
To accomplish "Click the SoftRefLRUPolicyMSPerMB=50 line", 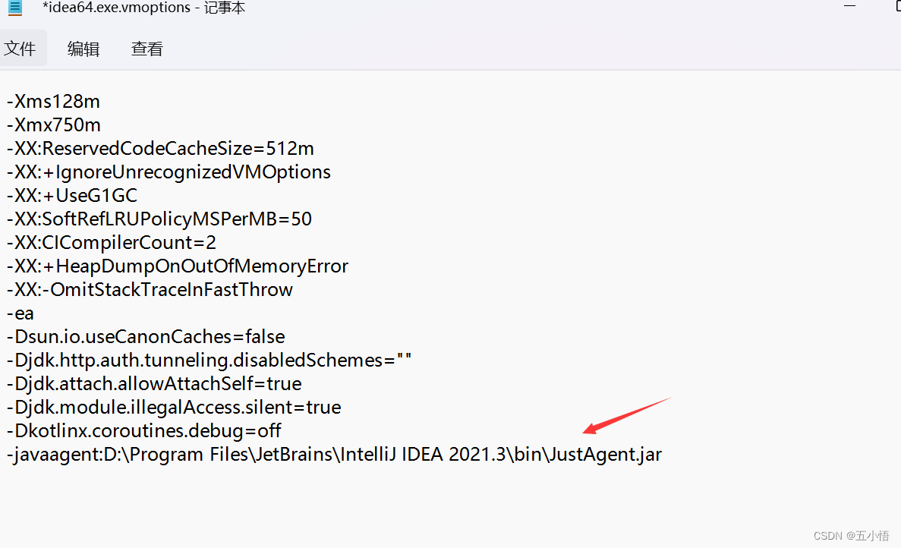I will click(159, 219).
